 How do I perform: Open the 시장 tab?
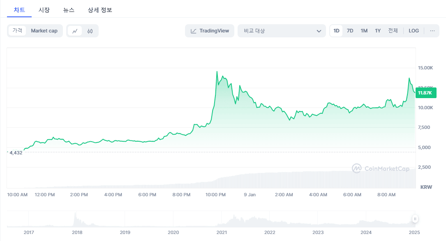(x=44, y=10)
